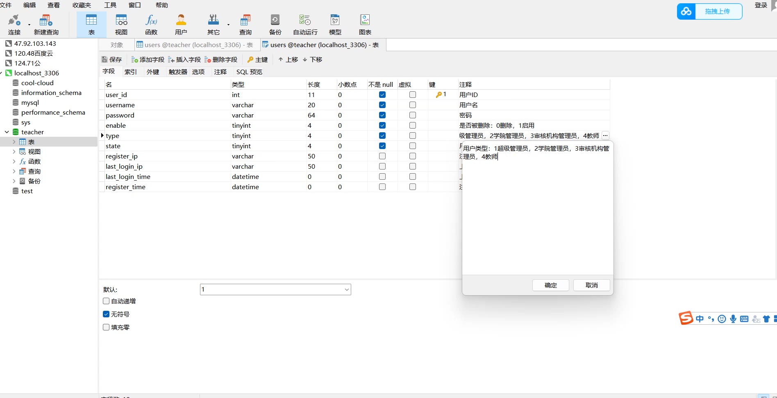Collapse the teacher database tree node

tap(7, 132)
